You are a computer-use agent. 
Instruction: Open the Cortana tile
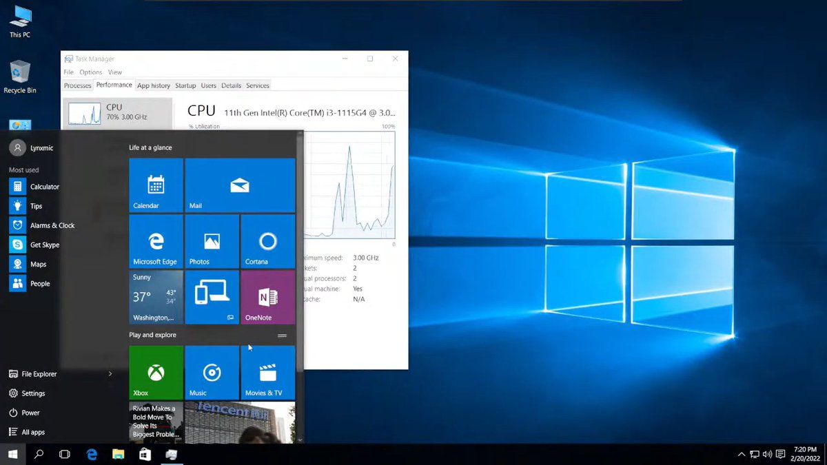coord(267,241)
